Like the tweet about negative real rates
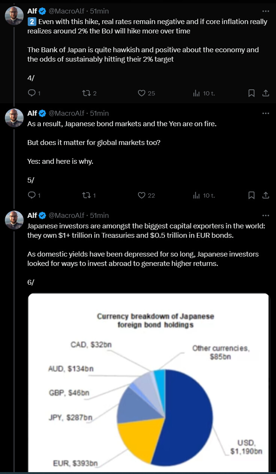 click(x=141, y=93)
